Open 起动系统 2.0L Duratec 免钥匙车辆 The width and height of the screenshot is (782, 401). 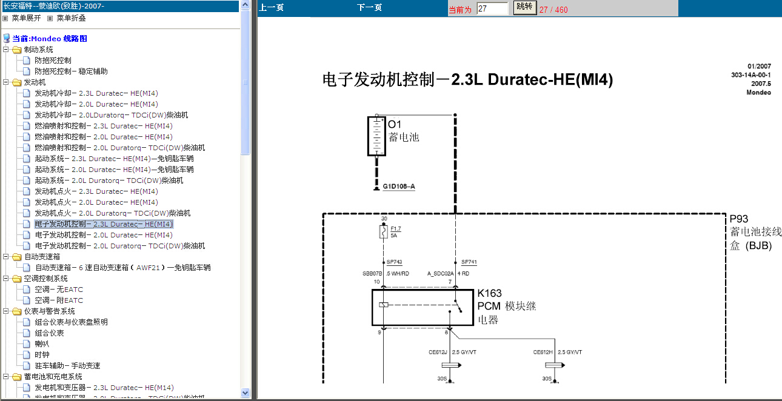(x=114, y=170)
